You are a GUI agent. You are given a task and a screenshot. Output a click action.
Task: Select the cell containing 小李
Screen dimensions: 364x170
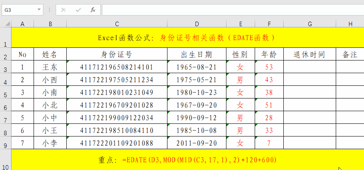50,143
